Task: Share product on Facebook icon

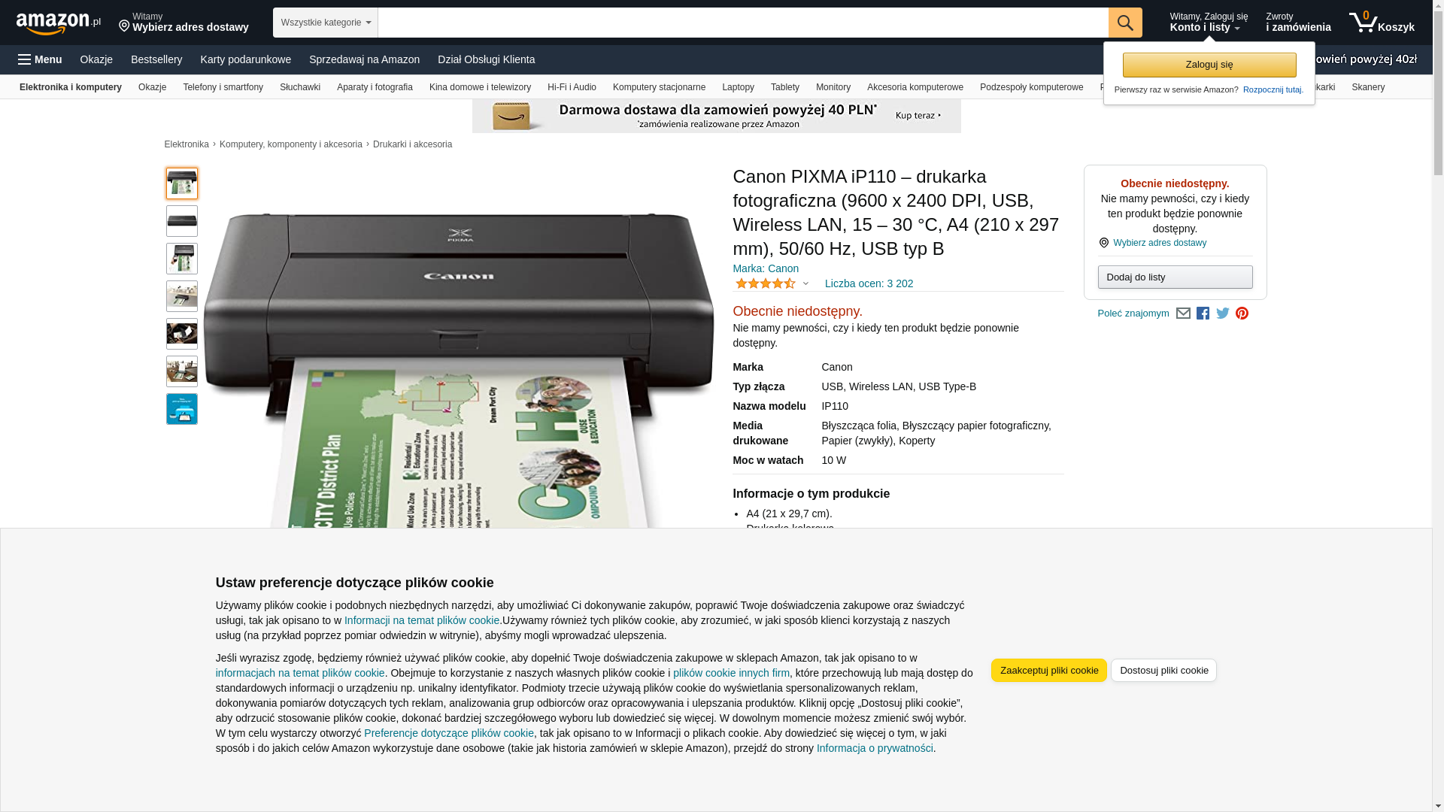Action: pyautogui.click(x=1203, y=314)
